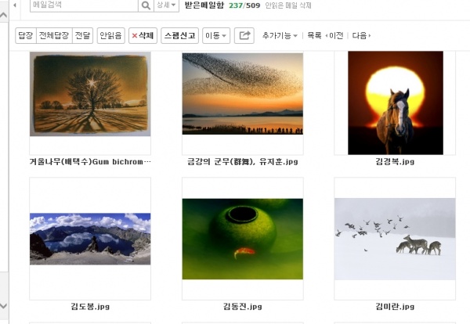The width and height of the screenshot is (470, 324).
Task: Click the 답장 reply button
Action: (26, 36)
